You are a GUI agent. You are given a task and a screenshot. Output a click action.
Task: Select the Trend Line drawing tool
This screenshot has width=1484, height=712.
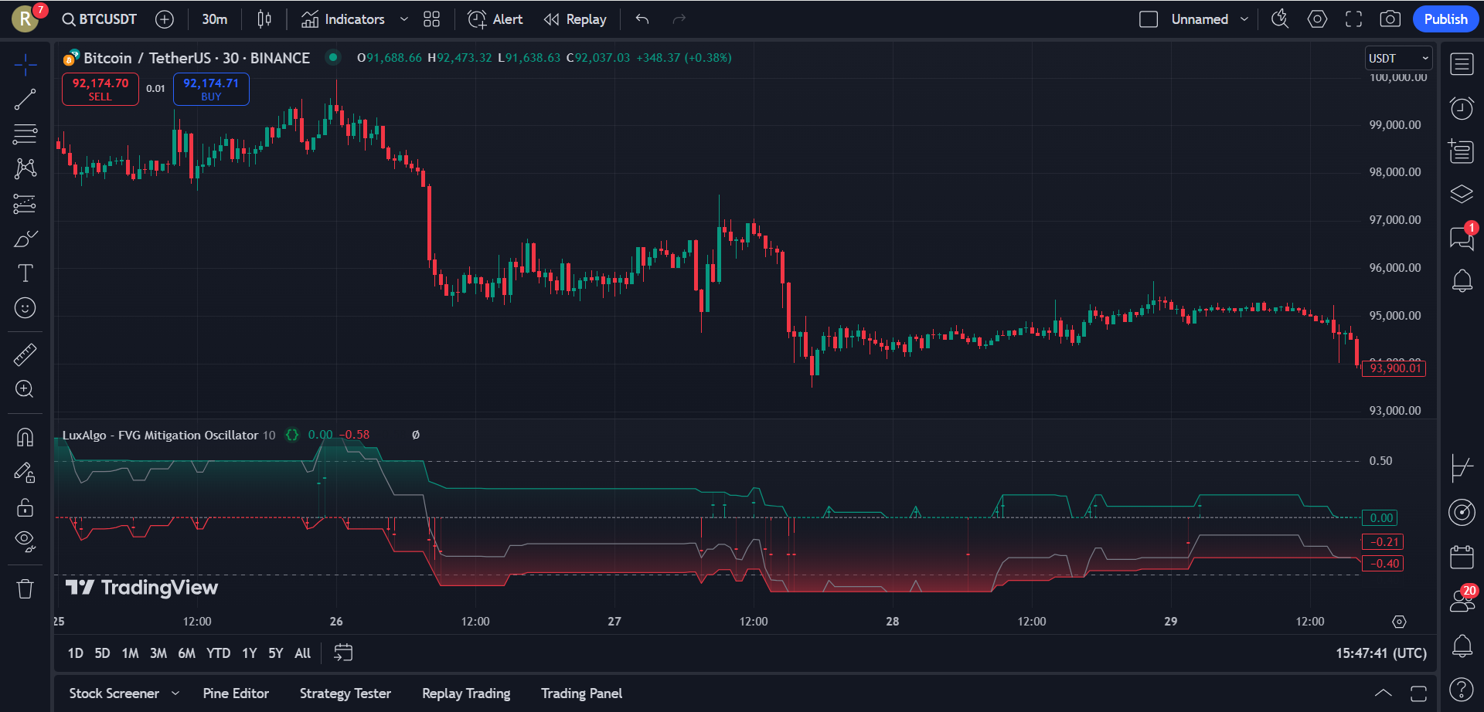coord(25,100)
